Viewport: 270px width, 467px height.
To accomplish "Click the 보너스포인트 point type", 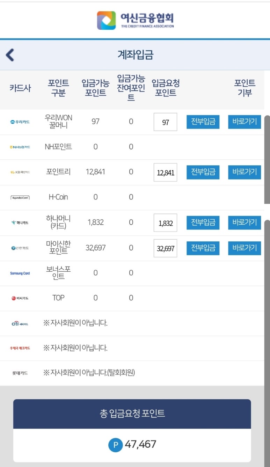I will [58, 273].
